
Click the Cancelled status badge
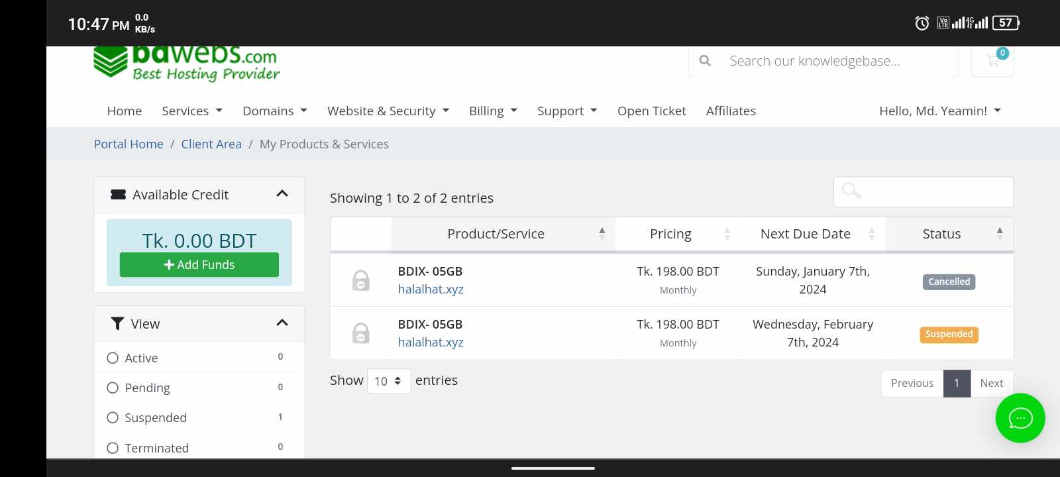coord(949,282)
